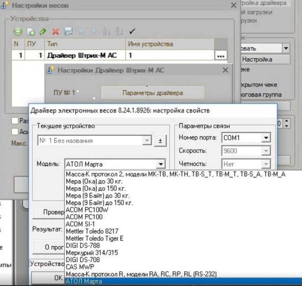The height and width of the screenshot is (286, 302).
Task: Click the sort Я-А descending icon
Action: click(x=119, y=31)
